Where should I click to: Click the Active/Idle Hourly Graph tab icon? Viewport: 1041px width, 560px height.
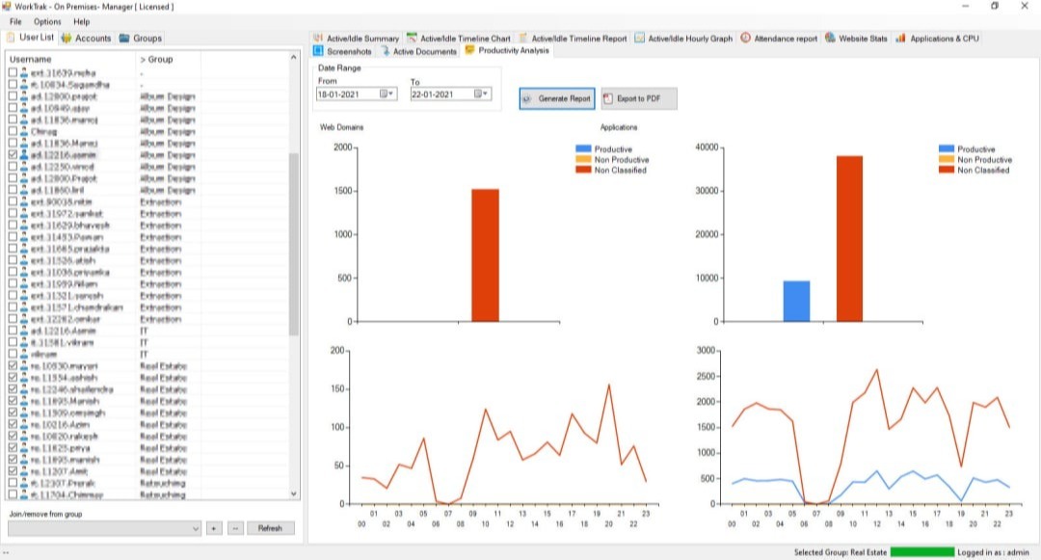click(639, 38)
